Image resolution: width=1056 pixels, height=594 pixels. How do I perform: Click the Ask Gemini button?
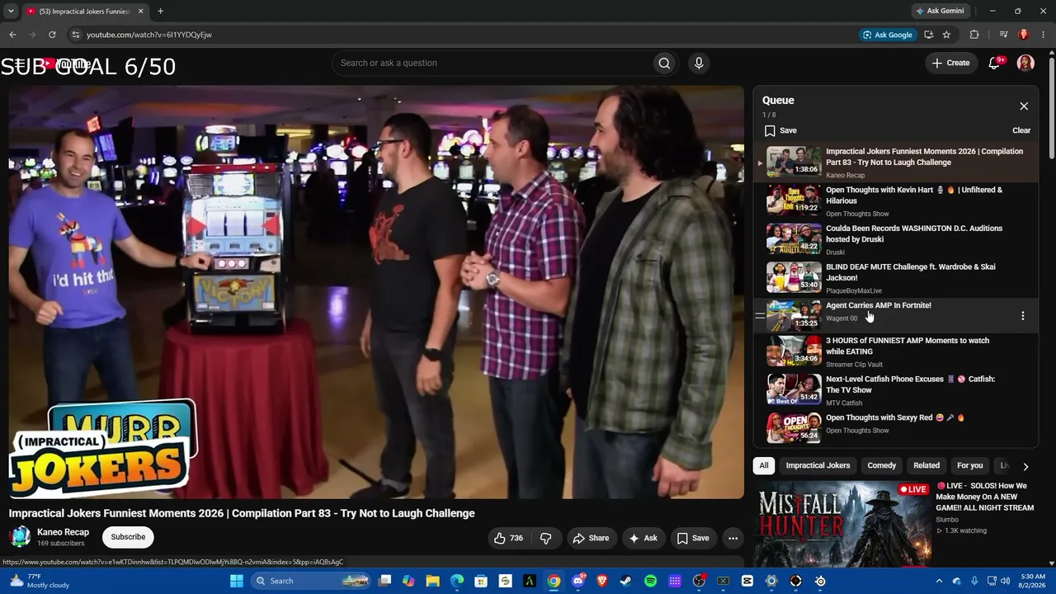940,11
